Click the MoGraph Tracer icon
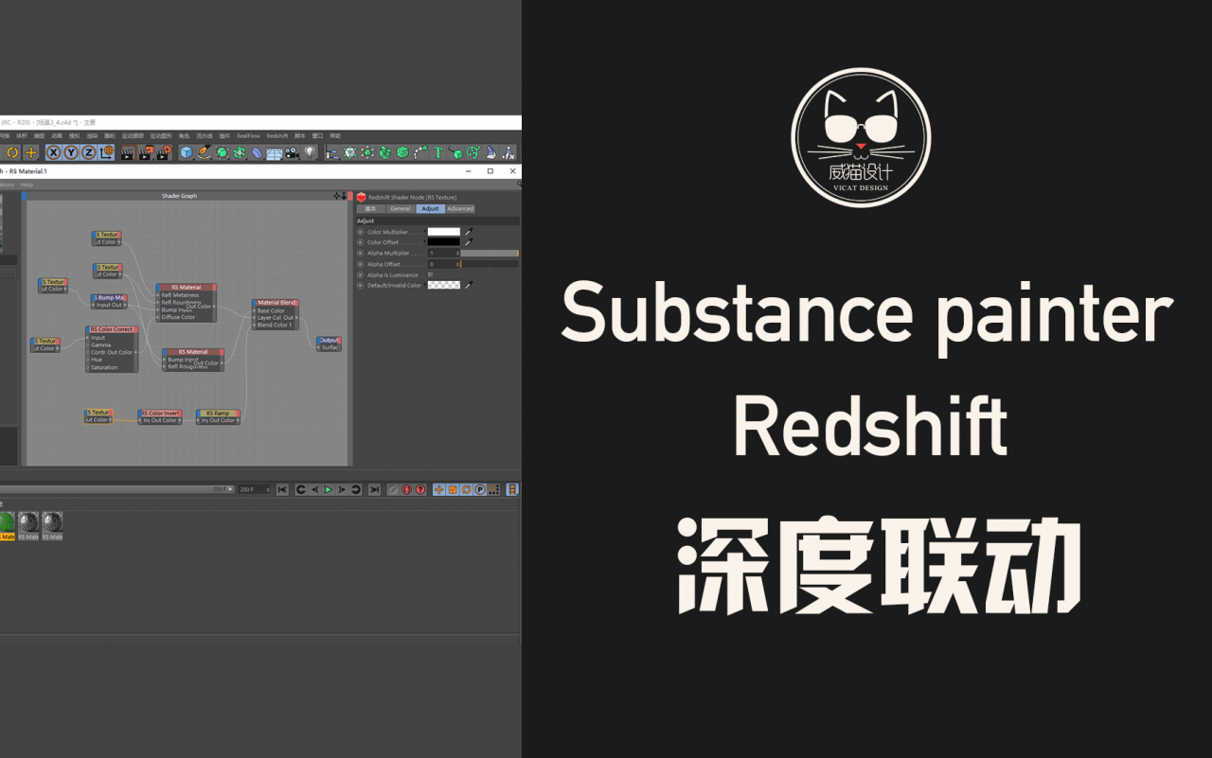The width and height of the screenshot is (1212, 758). tap(420, 152)
